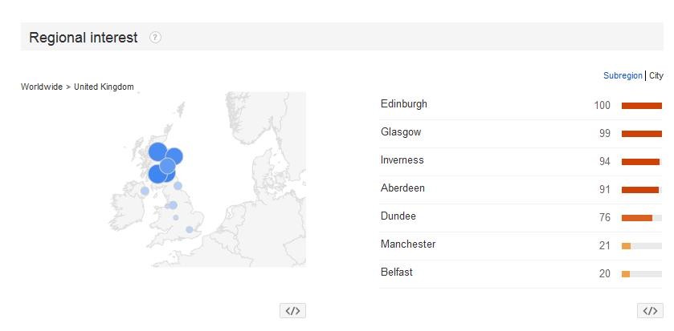Select Edinburgh in the city list
Screen dimensions: 674x331
tap(404, 103)
